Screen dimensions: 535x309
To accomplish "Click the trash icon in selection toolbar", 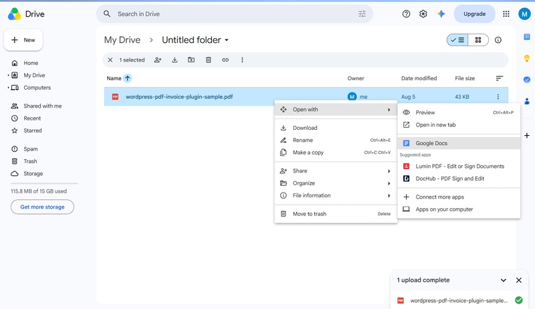I will (209, 60).
